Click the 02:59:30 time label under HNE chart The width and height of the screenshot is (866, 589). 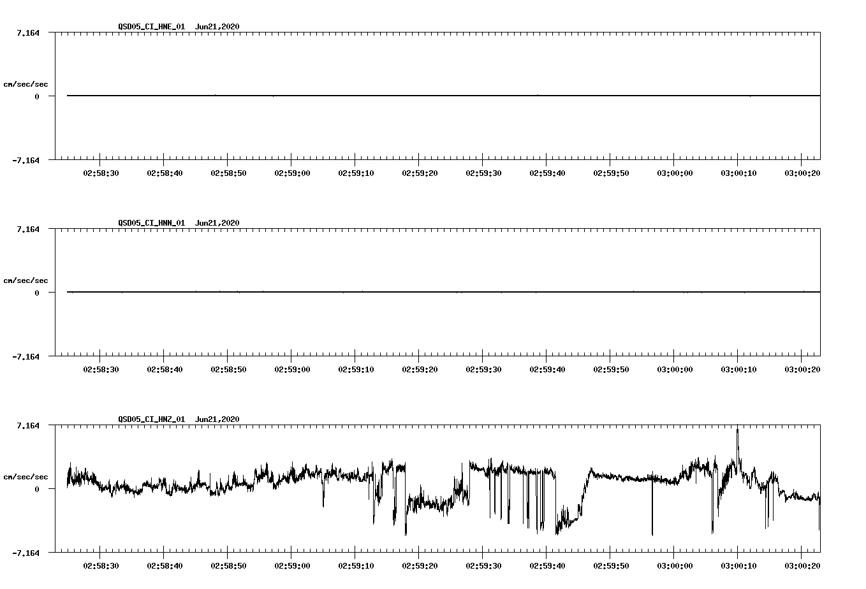[483, 173]
